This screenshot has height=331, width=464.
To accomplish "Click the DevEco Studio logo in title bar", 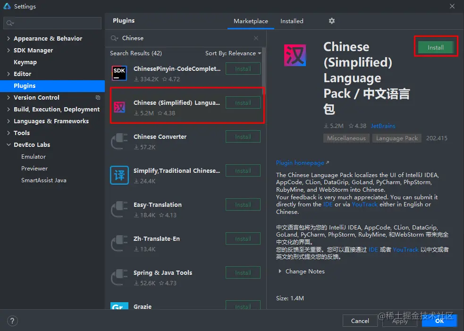I will (7, 6).
